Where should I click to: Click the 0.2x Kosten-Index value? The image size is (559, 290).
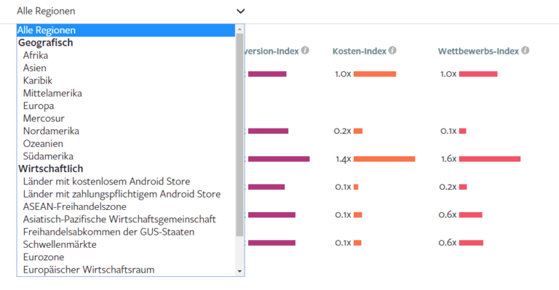coord(343,131)
